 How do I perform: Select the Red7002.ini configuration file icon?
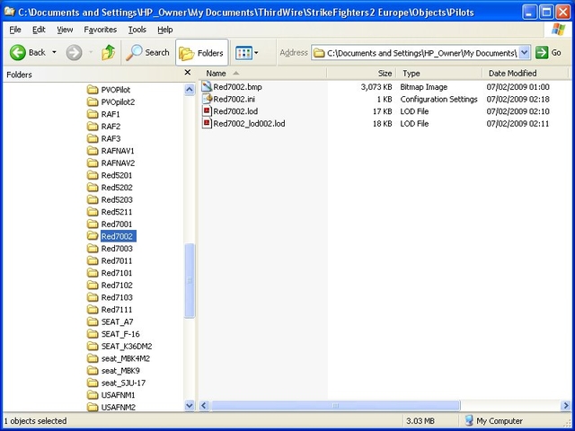(207, 99)
